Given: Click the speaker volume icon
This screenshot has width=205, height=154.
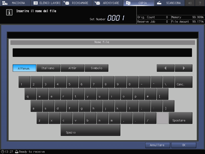Looking at the screenshot, I should click(x=190, y=3).
